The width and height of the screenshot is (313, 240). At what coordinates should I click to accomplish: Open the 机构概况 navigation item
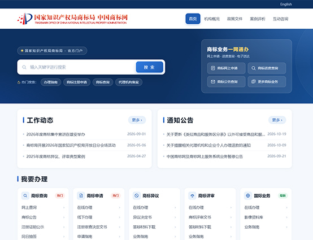click(x=212, y=19)
